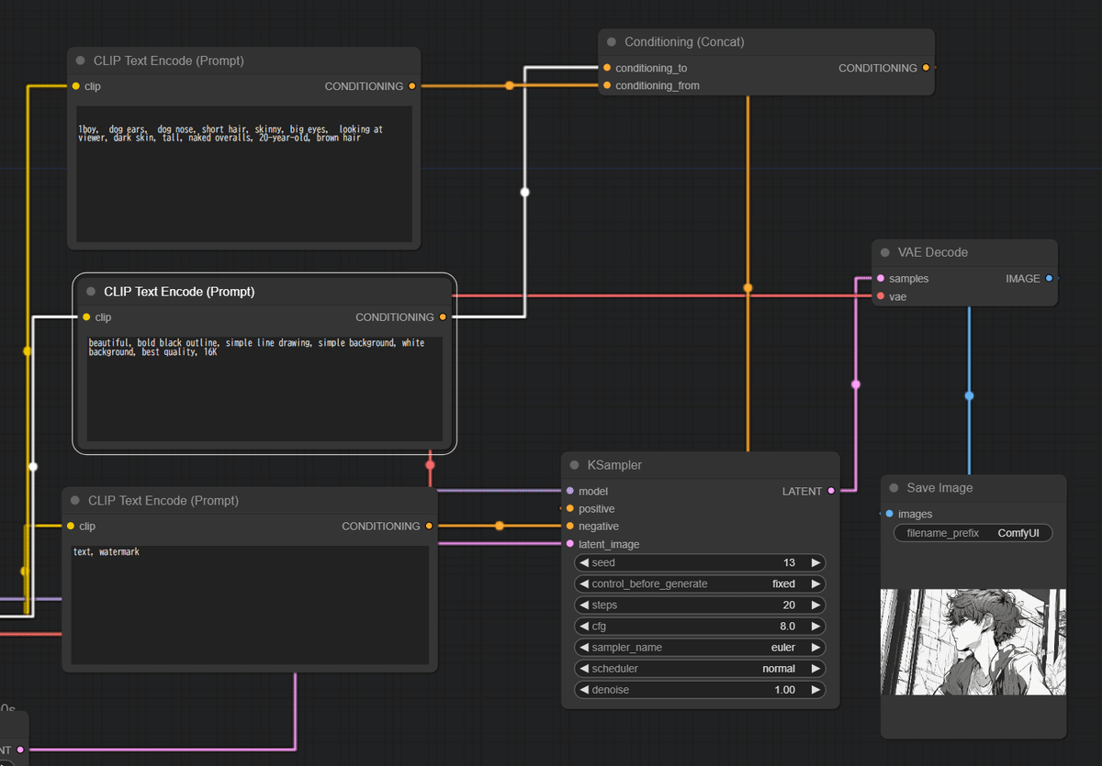Click the denoise slider field
This screenshot has width=1102, height=766.
pos(700,690)
